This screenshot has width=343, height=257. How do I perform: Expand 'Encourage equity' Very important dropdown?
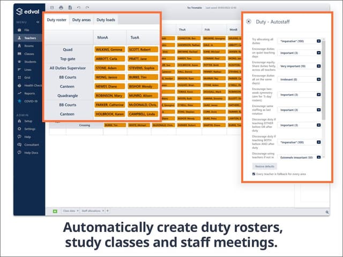(x=319, y=66)
